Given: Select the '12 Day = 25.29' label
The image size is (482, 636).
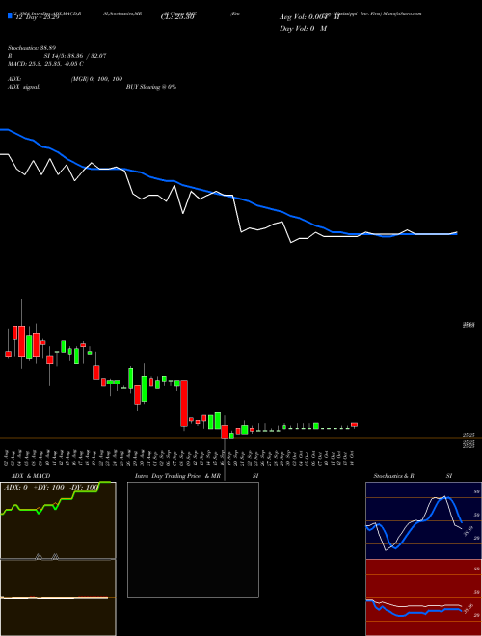Looking at the screenshot, I should point(36,17).
